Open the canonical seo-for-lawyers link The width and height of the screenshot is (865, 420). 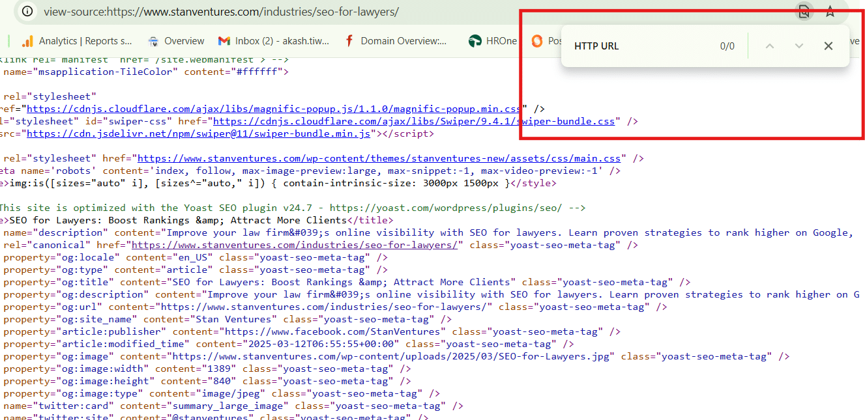[x=297, y=245]
